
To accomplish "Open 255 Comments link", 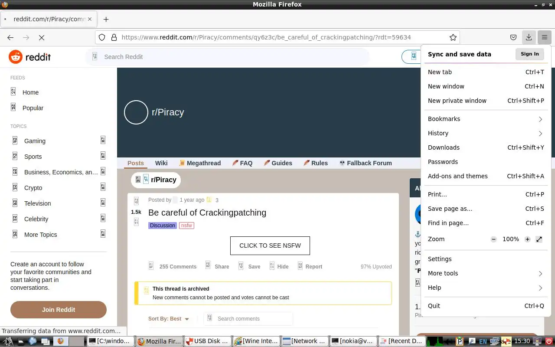I will click(x=173, y=266).
